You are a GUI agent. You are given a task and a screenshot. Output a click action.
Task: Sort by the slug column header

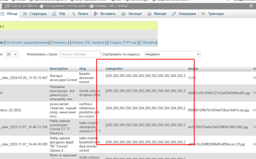[x=83, y=68]
